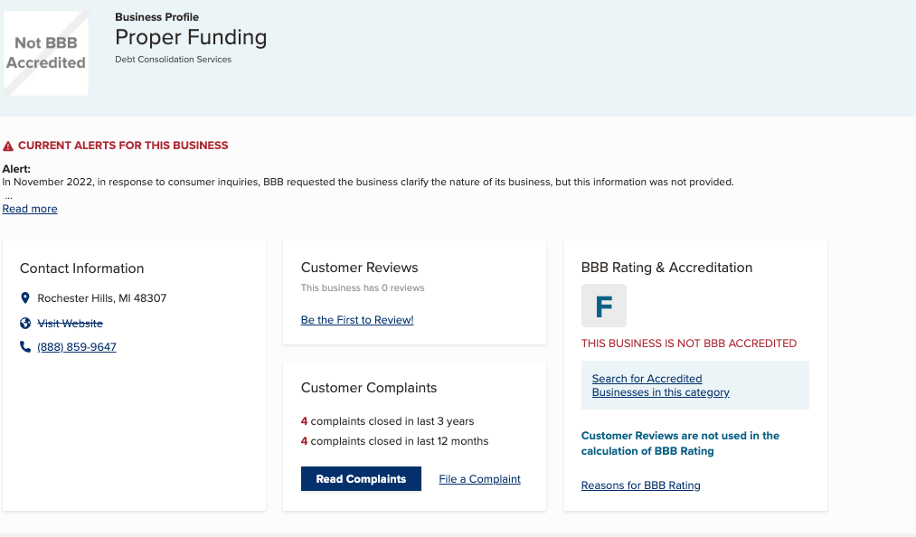Click the Current Alerts for This Business heading
This screenshot has height=537, width=916.
[123, 146]
